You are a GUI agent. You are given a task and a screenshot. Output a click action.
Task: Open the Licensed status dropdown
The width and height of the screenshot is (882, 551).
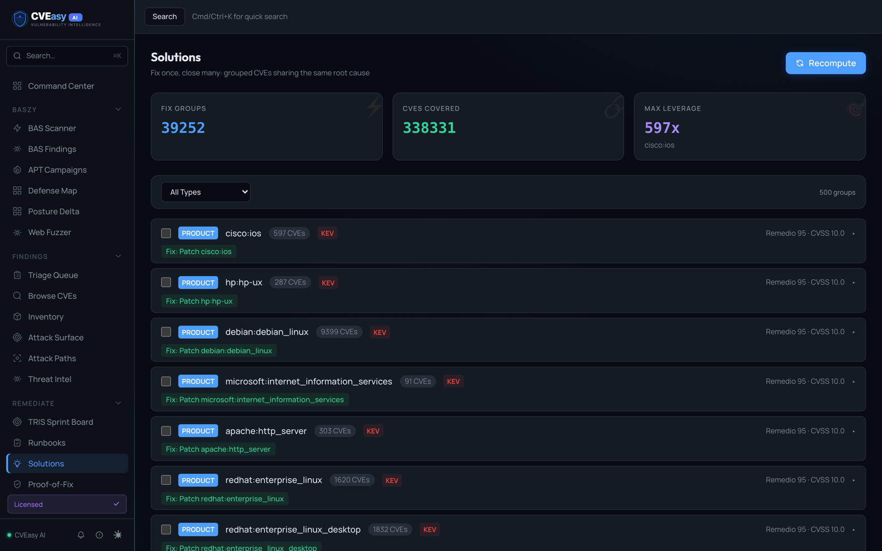[67, 504]
